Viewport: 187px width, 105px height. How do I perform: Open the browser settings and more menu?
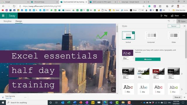pyautogui.click(x=183, y=6)
